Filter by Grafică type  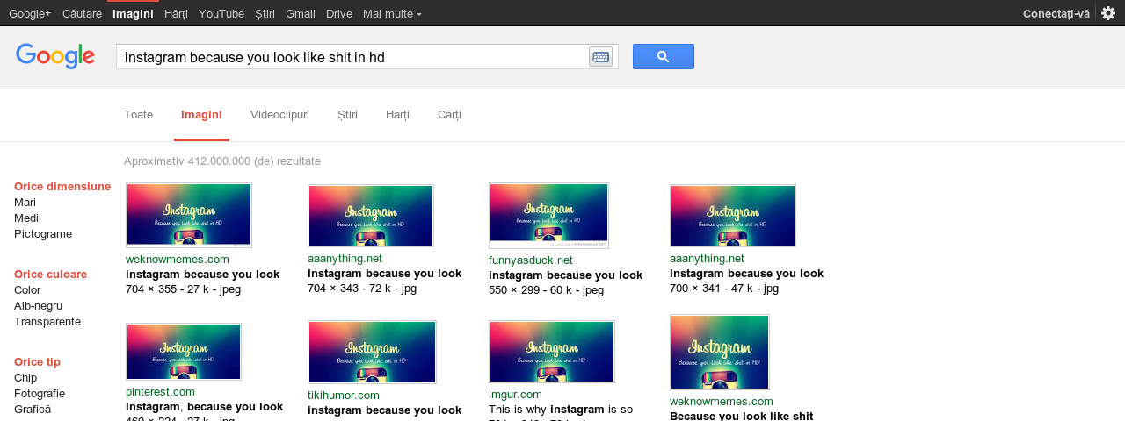[x=33, y=409]
